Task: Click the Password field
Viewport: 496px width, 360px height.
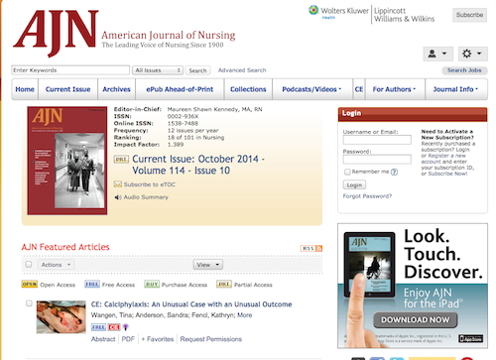Action: click(x=377, y=160)
